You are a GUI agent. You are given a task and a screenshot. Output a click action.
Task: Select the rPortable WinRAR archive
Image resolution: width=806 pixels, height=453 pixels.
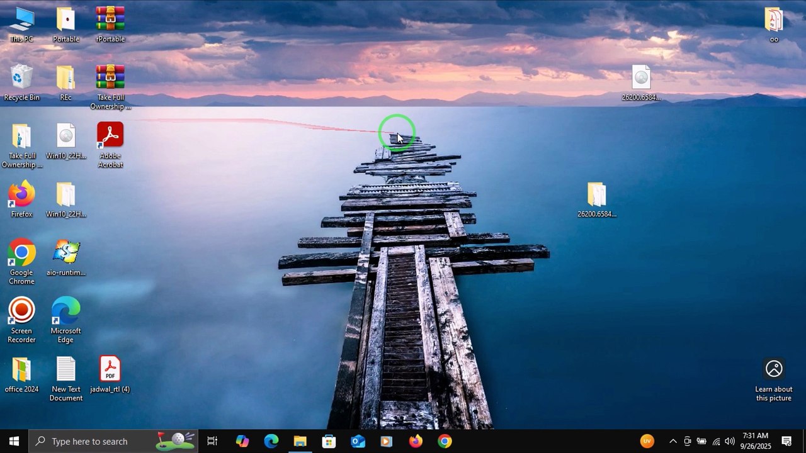tap(110, 25)
